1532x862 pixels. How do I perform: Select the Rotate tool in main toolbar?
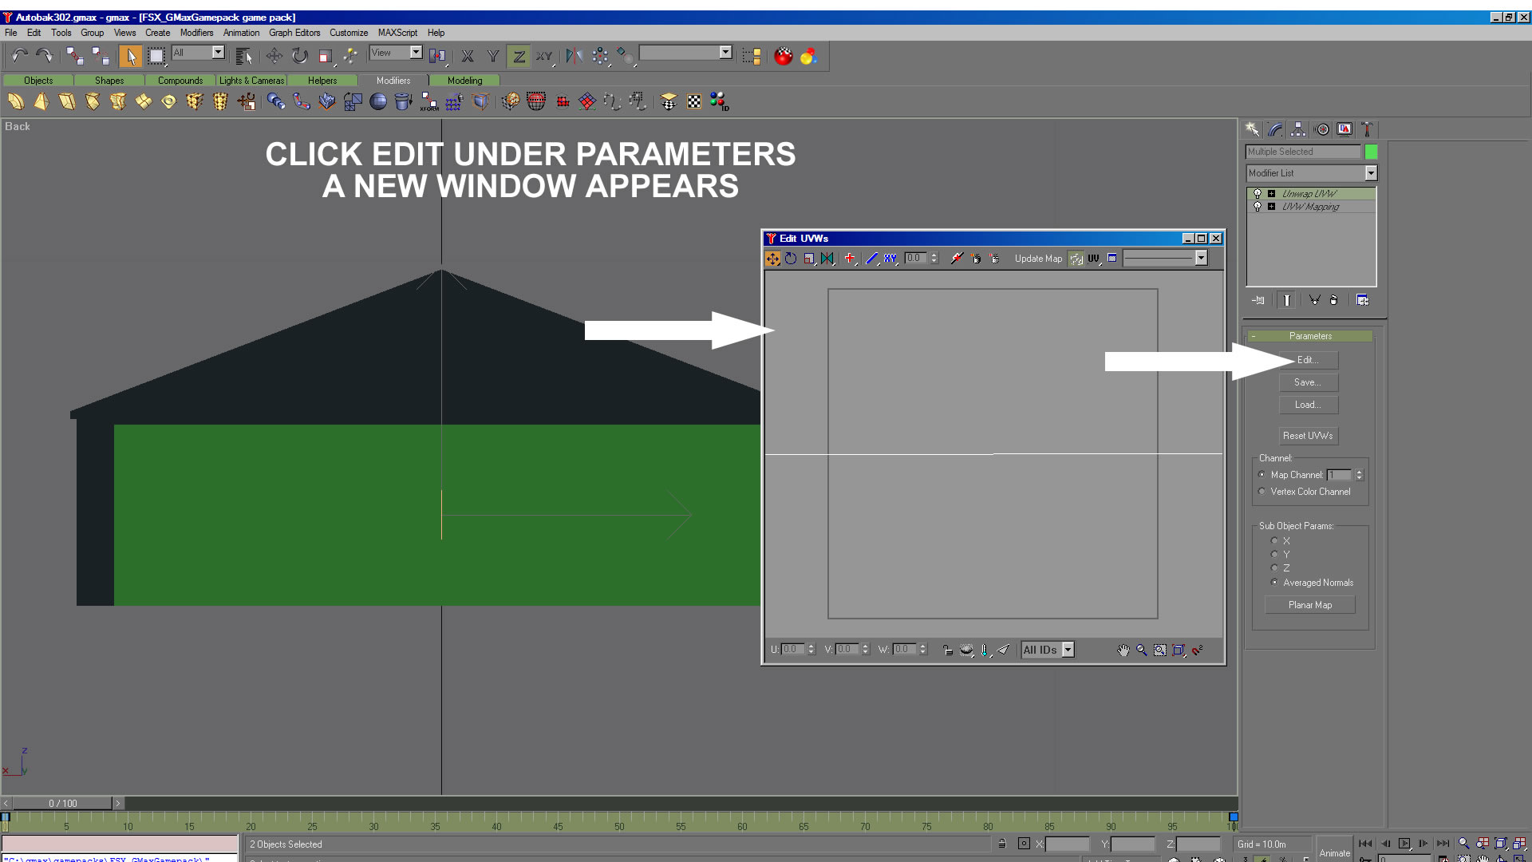(299, 55)
